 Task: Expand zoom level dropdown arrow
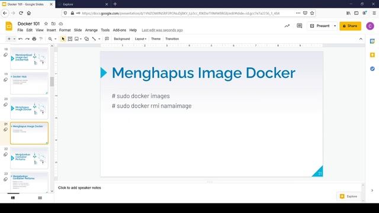(x=55, y=39)
